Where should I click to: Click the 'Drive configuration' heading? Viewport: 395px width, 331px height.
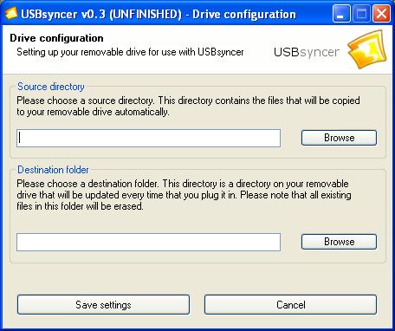(x=56, y=38)
